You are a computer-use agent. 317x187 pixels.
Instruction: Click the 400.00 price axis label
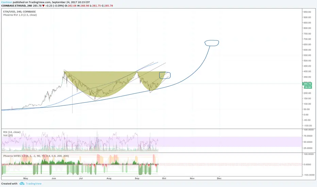coord(307,71)
